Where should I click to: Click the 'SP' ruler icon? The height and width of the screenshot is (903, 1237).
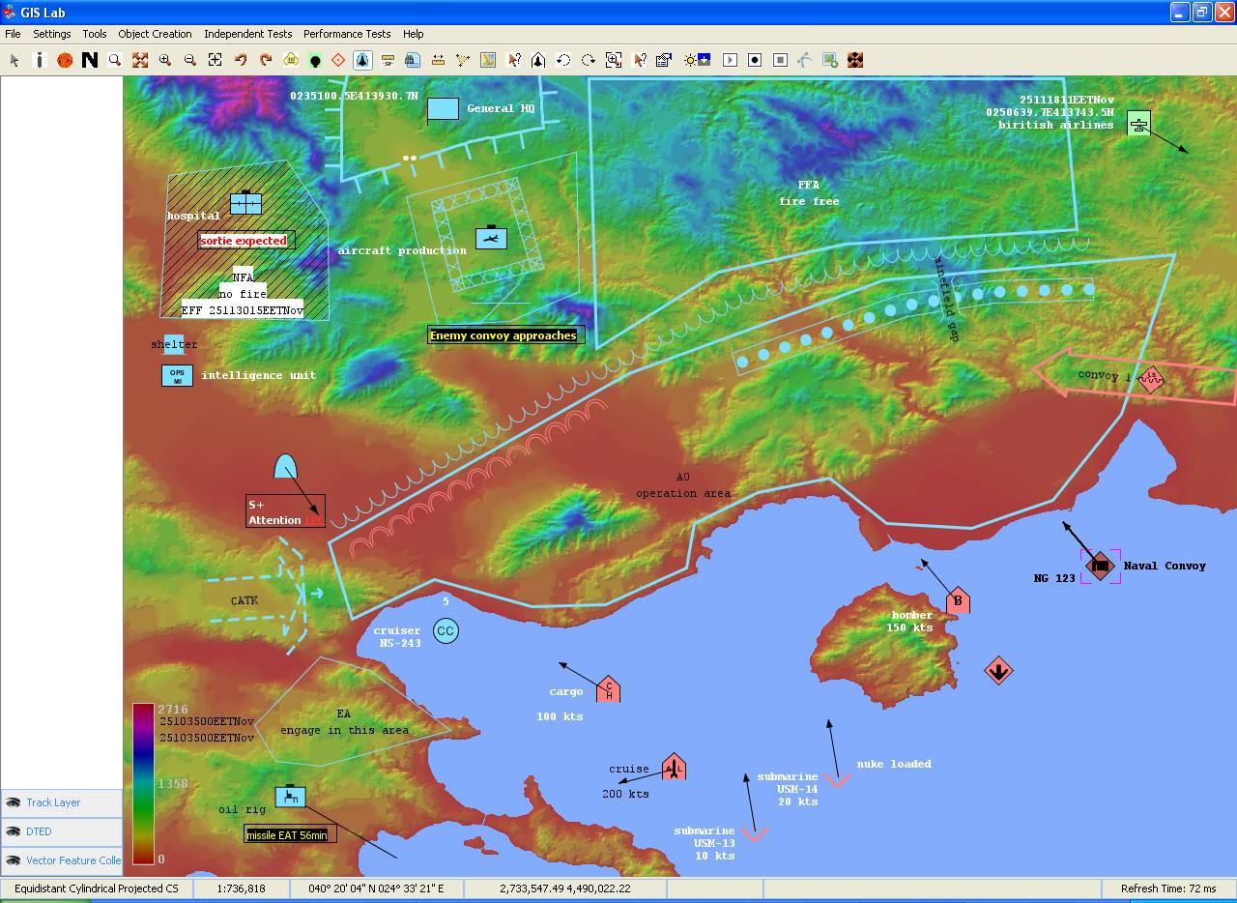pos(388,60)
